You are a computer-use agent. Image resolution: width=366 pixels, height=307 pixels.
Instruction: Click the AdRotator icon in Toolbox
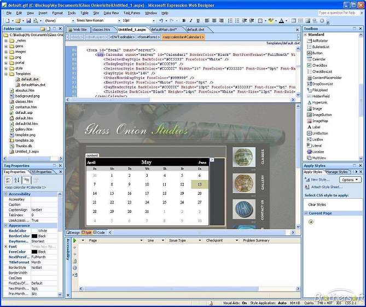(309, 40)
